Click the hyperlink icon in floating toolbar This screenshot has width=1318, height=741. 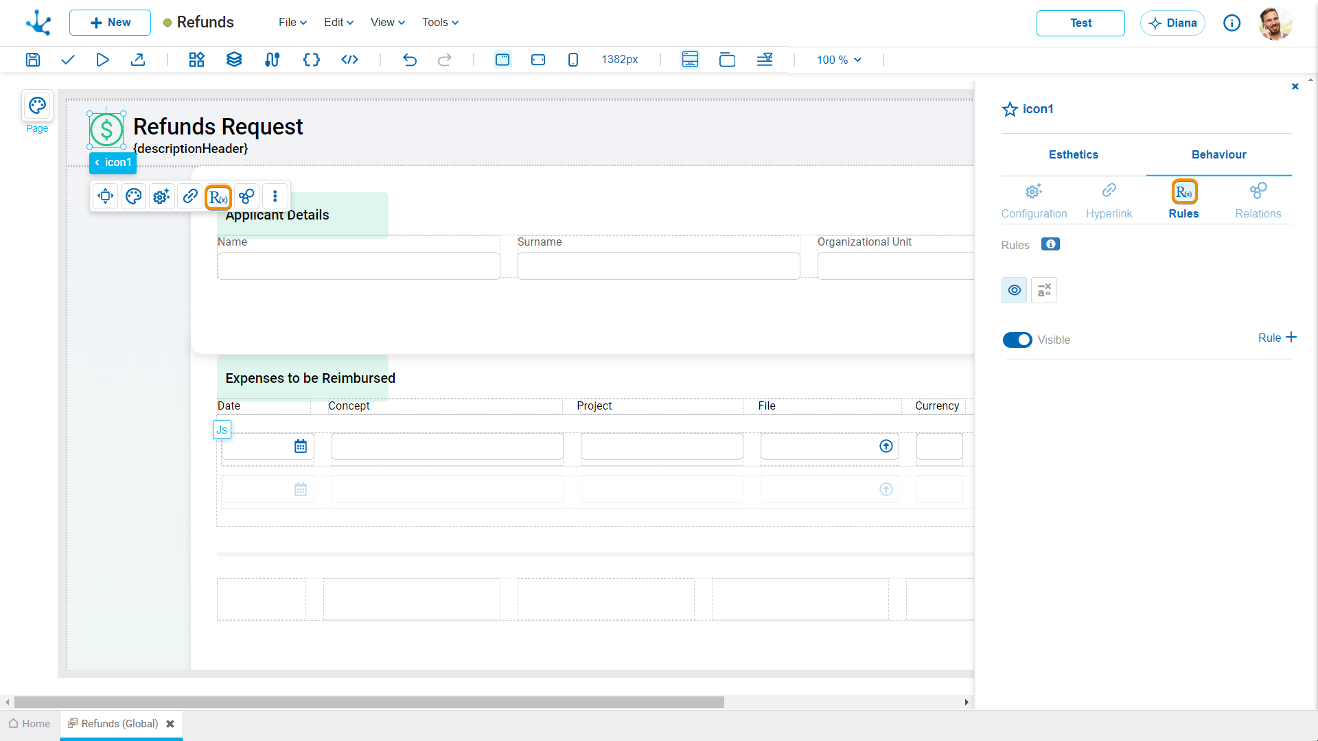tap(190, 196)
